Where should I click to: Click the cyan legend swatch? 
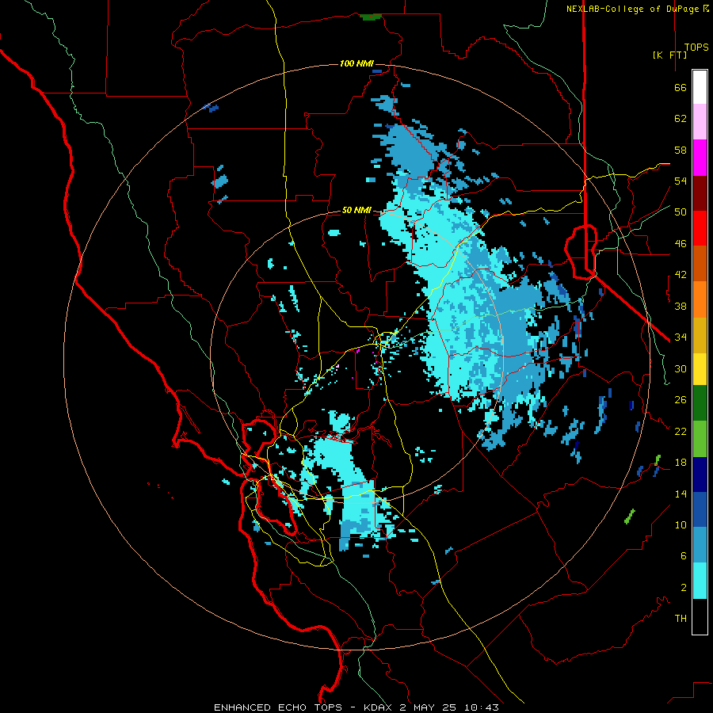click(x=700, y=581)
